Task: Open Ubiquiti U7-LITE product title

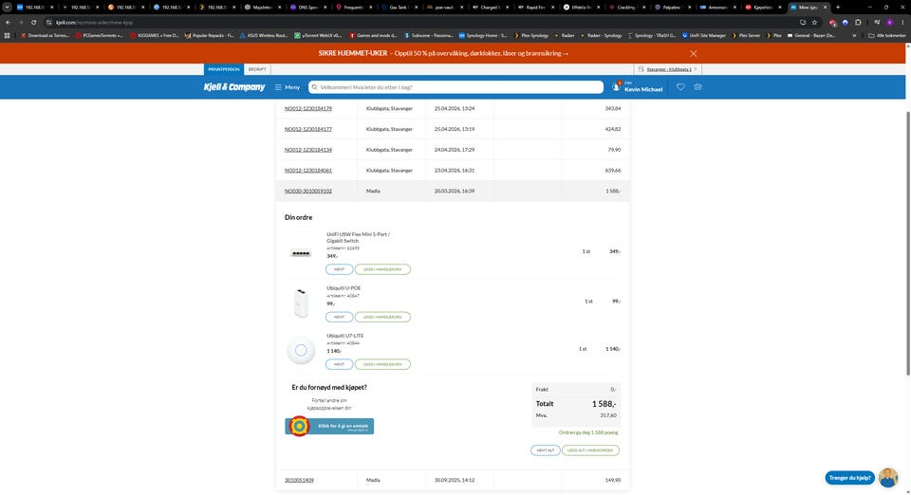Action: tap(344, 336)
